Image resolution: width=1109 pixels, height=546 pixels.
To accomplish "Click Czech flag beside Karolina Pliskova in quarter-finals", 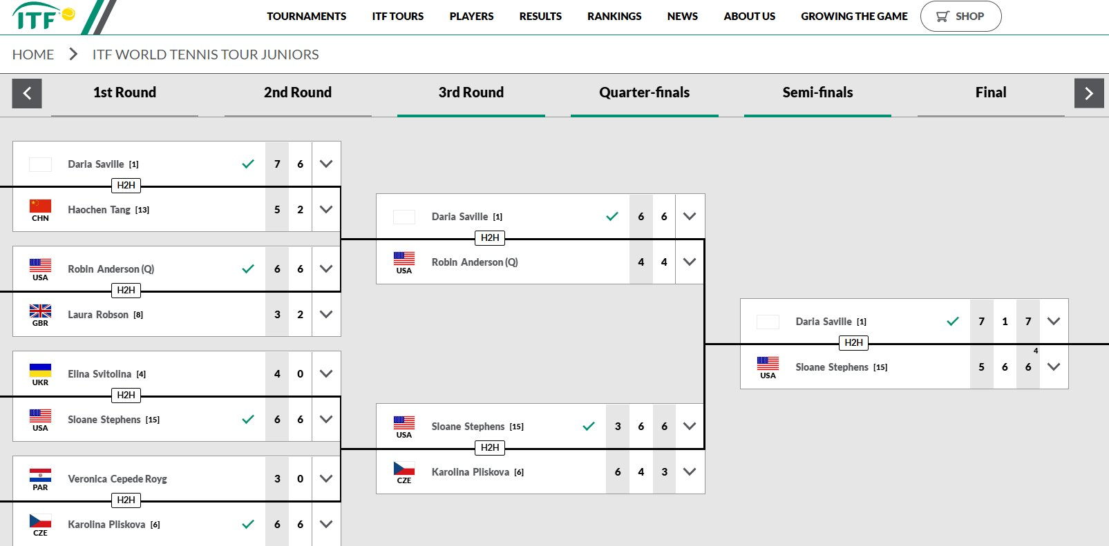I will tap(404, 468).
